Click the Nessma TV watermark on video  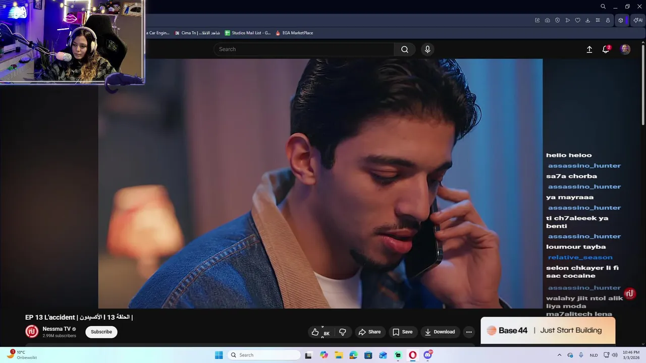click(x=629, y=294)
